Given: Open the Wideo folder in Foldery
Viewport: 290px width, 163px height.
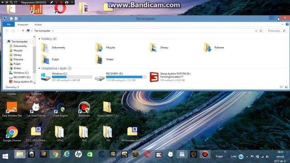Looking at the screenshot, I should (105, 59).
